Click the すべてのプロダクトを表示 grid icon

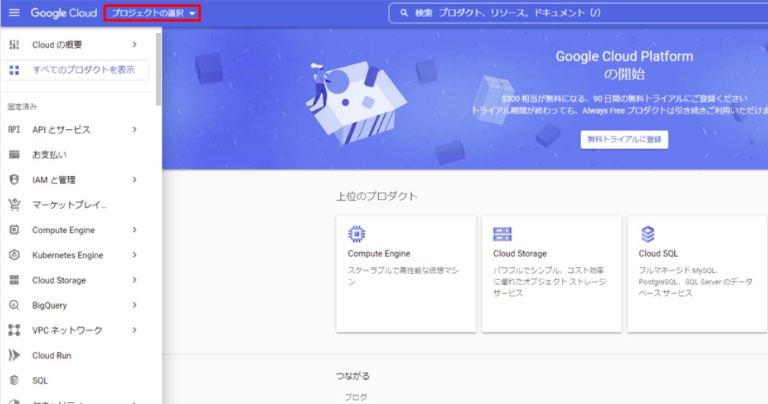pyautogui.click(x=14, y=70)
